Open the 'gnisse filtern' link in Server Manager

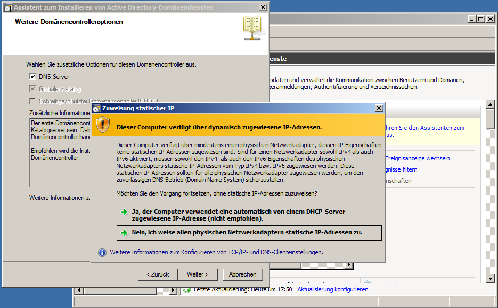(401, 169)
